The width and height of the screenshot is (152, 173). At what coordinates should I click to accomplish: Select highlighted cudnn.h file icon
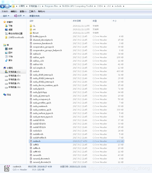(x=31, y=141)
